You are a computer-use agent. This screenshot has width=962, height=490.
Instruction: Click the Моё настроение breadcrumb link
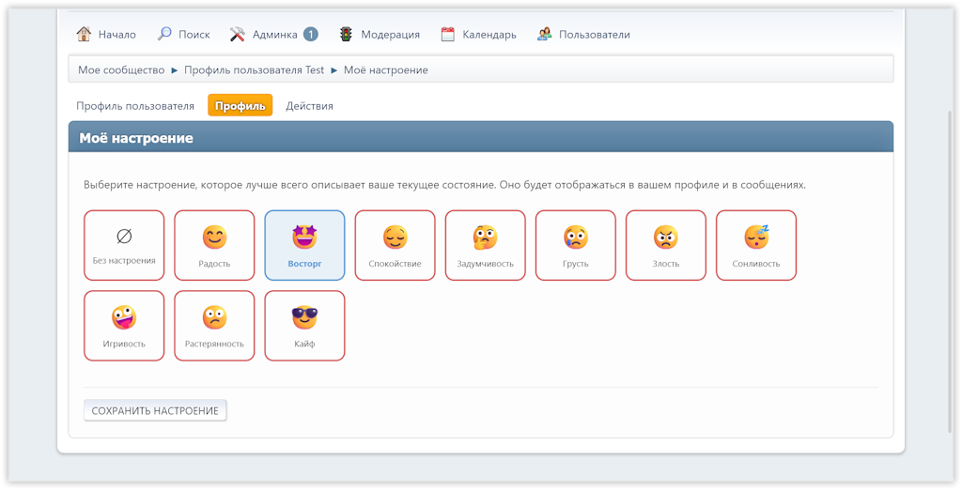[386, 69]
